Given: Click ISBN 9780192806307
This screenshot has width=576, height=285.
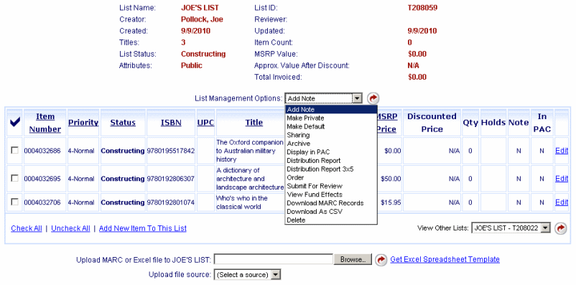Looking at the screenshot, I should [171, 179].
